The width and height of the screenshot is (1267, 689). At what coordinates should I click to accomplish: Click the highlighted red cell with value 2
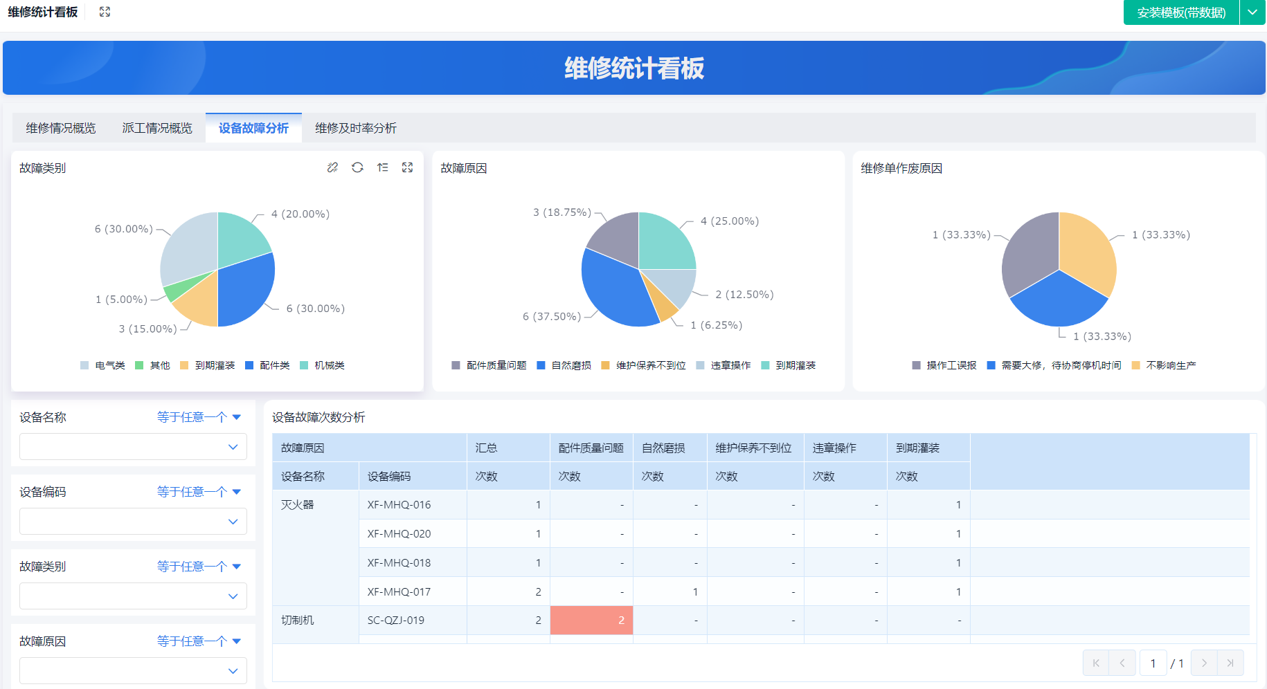(x=591, y=620)
